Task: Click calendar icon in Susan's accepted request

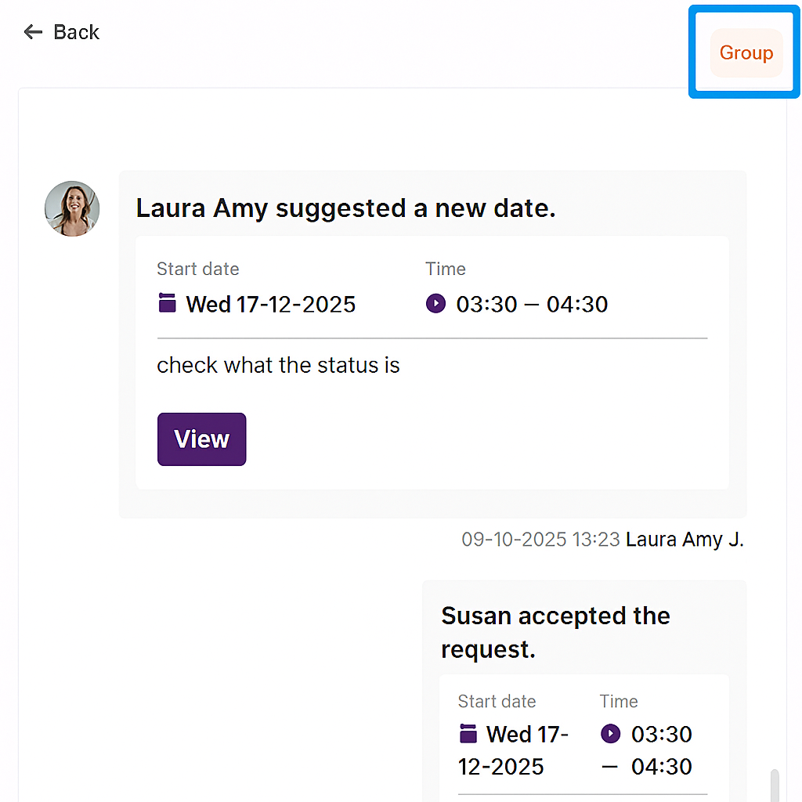Action: coord(468,734)
